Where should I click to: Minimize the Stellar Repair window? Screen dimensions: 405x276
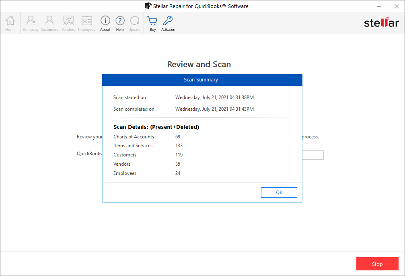379,6
